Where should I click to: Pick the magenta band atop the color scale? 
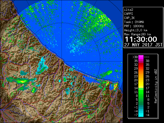click(x=141, y=57)
